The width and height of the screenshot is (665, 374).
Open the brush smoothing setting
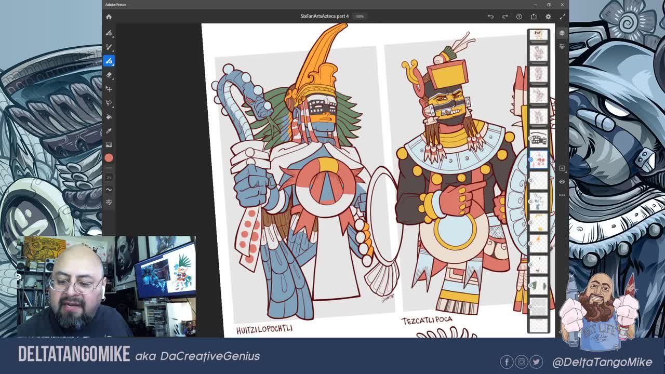109,190
